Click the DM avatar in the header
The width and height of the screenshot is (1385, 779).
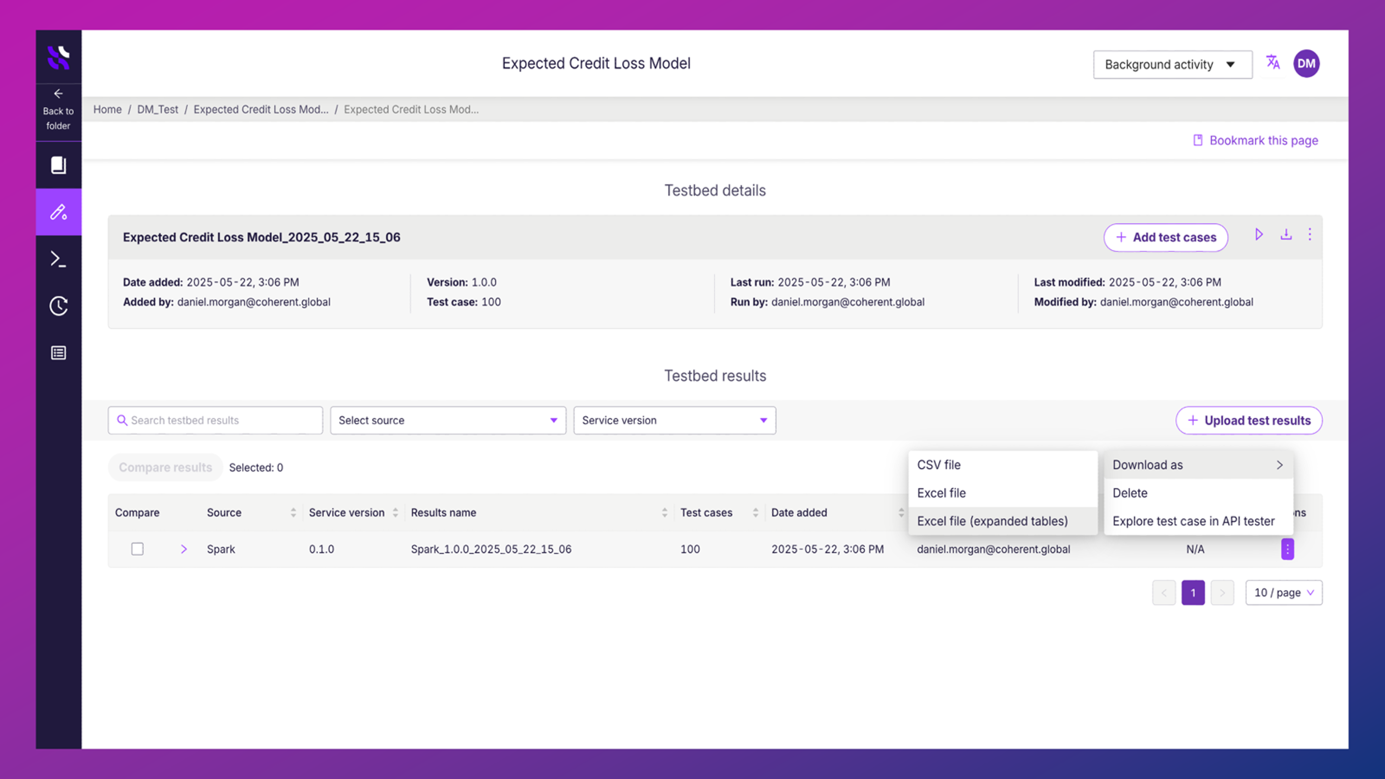(1307, 64)
